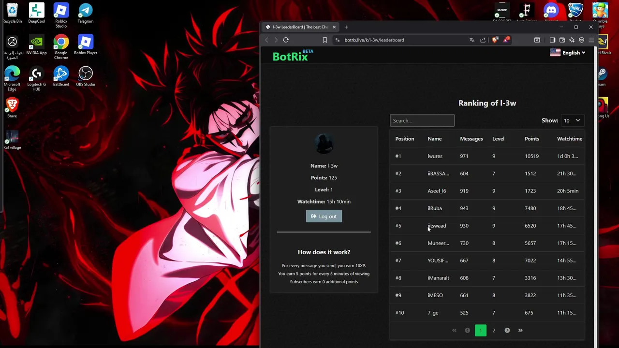
Task: Open Logitech G HUB desktop shortcut
Action: (x=36, y=79)
